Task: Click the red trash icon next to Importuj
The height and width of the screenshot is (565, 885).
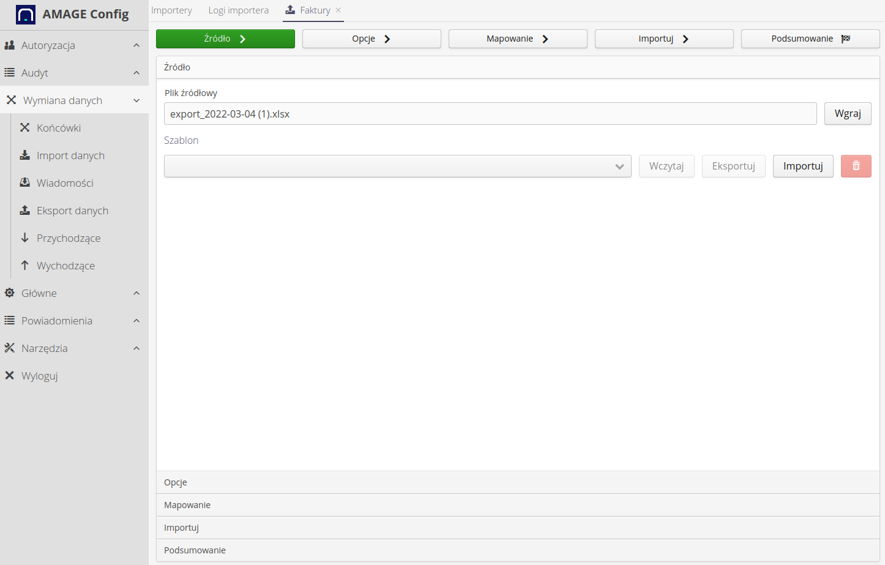Action: tap(856, 166)
